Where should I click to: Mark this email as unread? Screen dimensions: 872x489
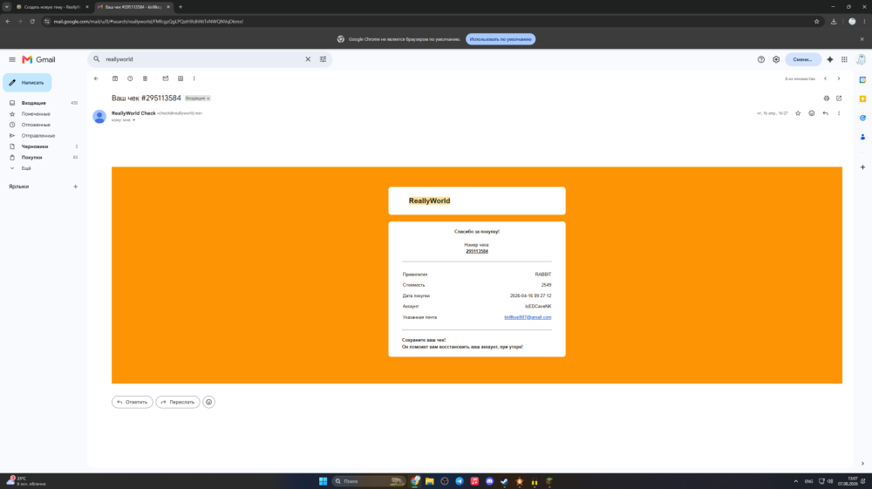(166, 78)
